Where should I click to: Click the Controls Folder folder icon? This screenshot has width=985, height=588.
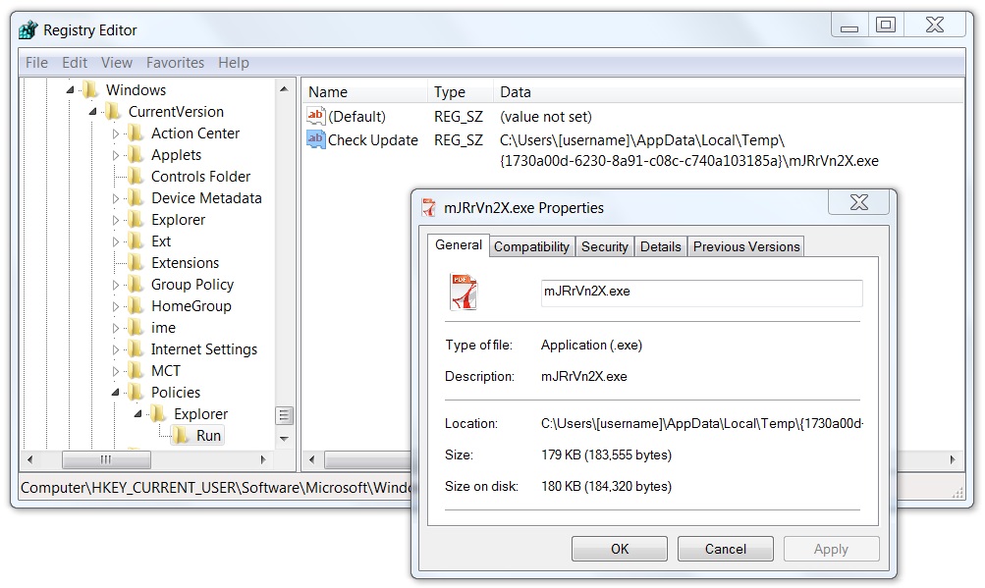click(x=137, y=177)
